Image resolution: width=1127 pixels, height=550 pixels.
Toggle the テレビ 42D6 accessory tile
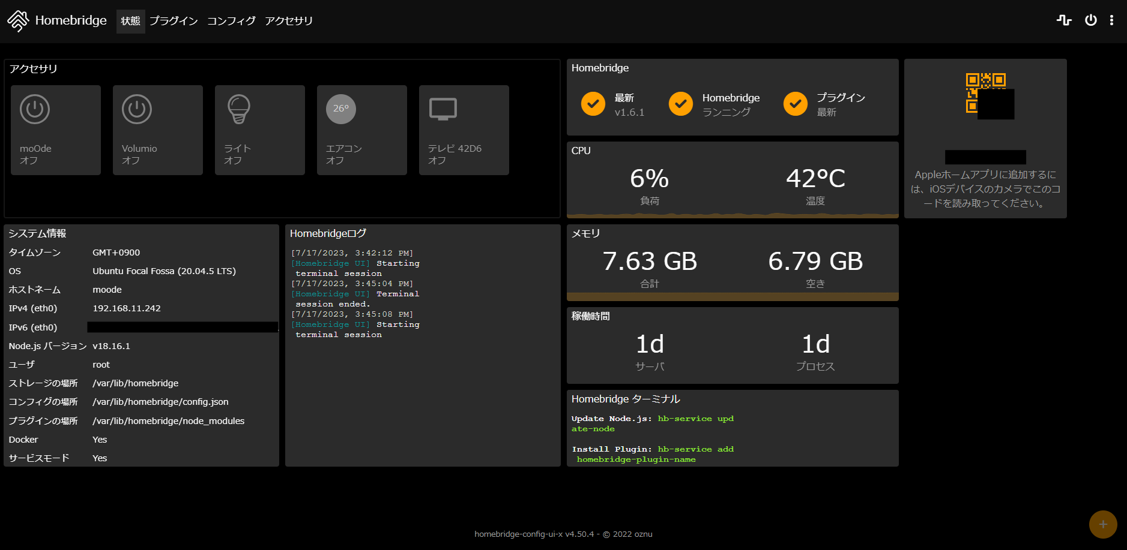(x=464, y=130)
